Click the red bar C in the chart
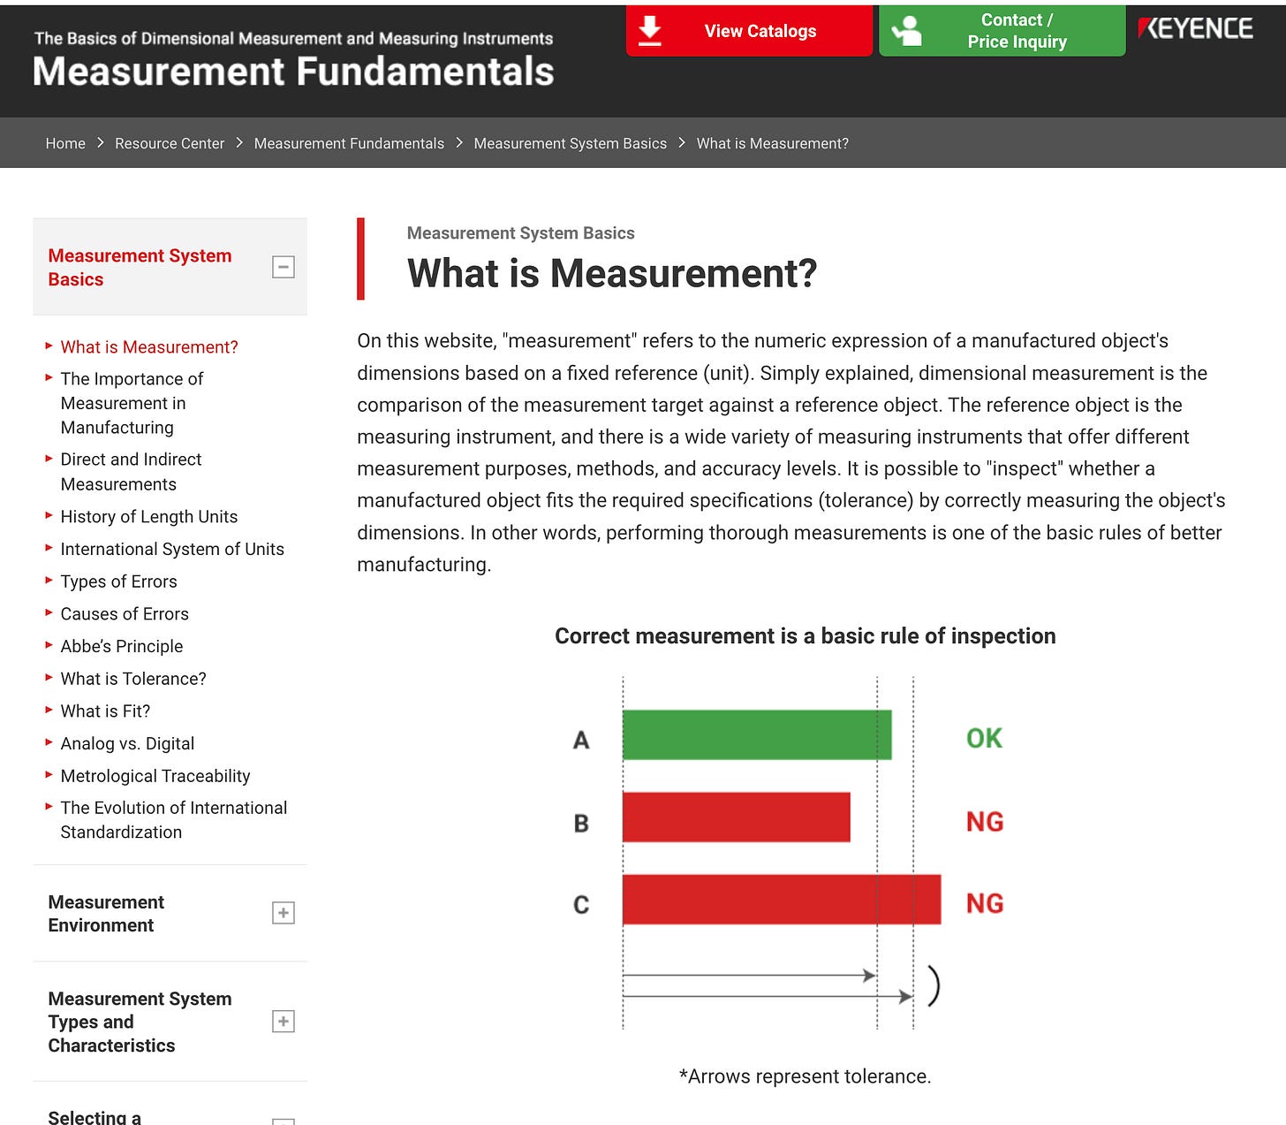 tap(782, 900)
